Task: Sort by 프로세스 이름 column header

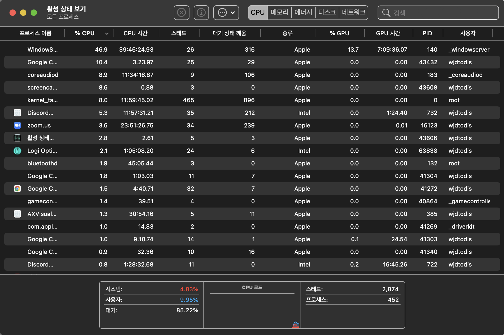Action: (x=35, y=33)
